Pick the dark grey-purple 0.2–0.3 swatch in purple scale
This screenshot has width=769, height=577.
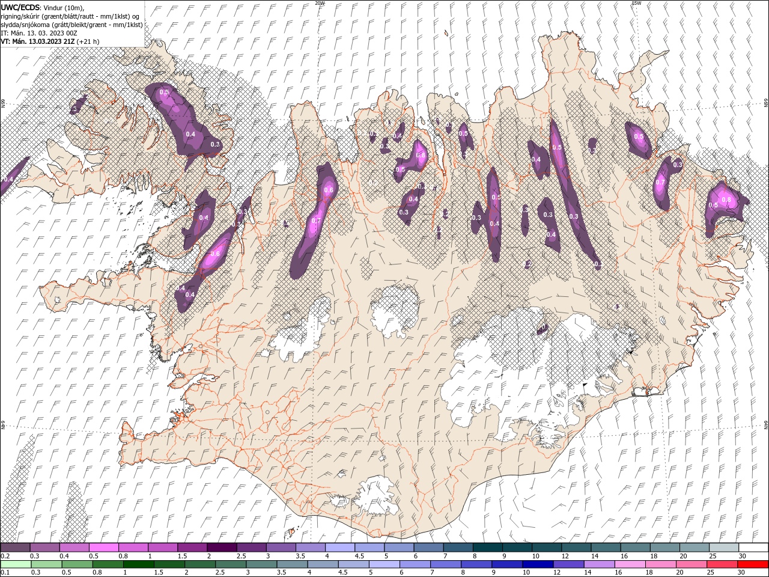click(x=16, y=548)
